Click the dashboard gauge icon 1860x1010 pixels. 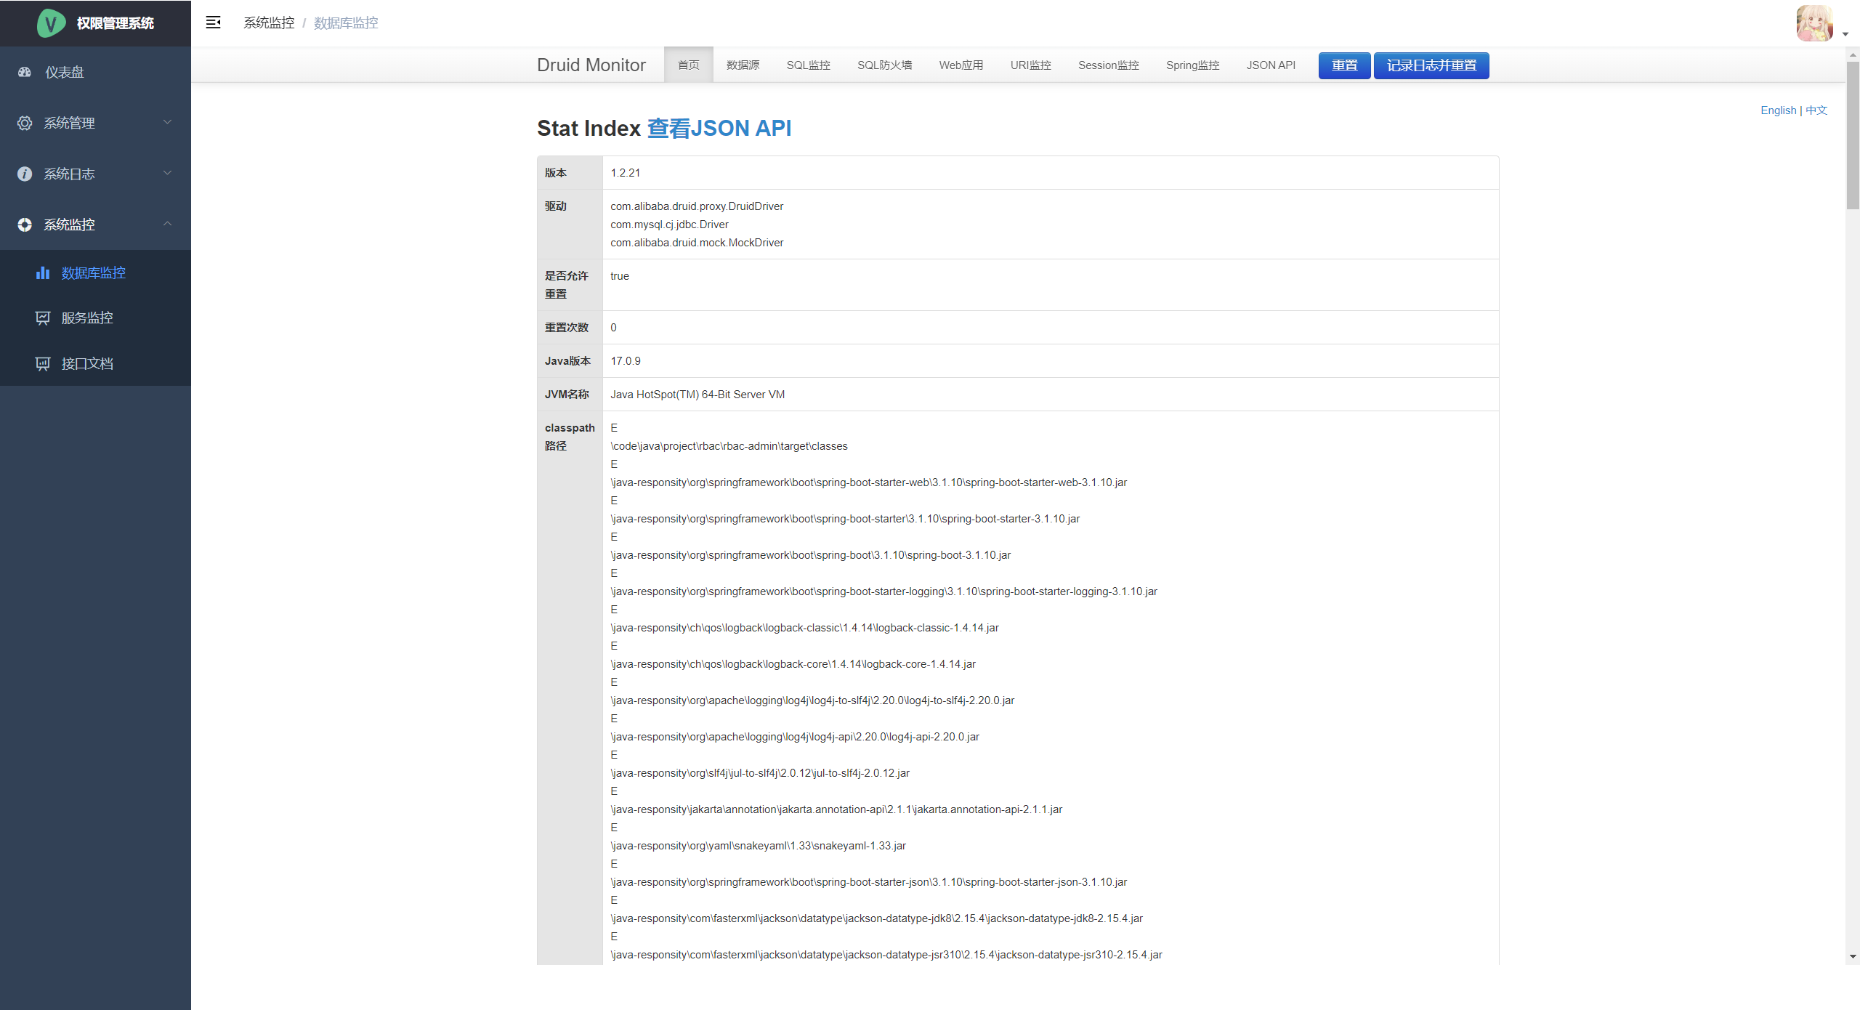(25, 72)
